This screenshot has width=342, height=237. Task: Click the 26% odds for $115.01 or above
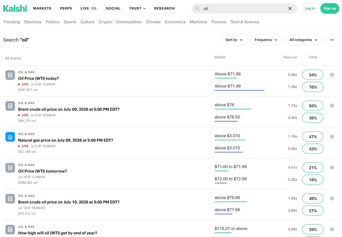coord(313,230)
